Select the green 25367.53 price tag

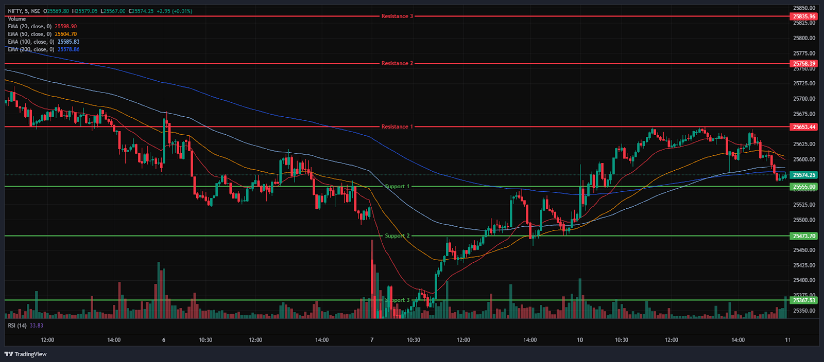804,300
